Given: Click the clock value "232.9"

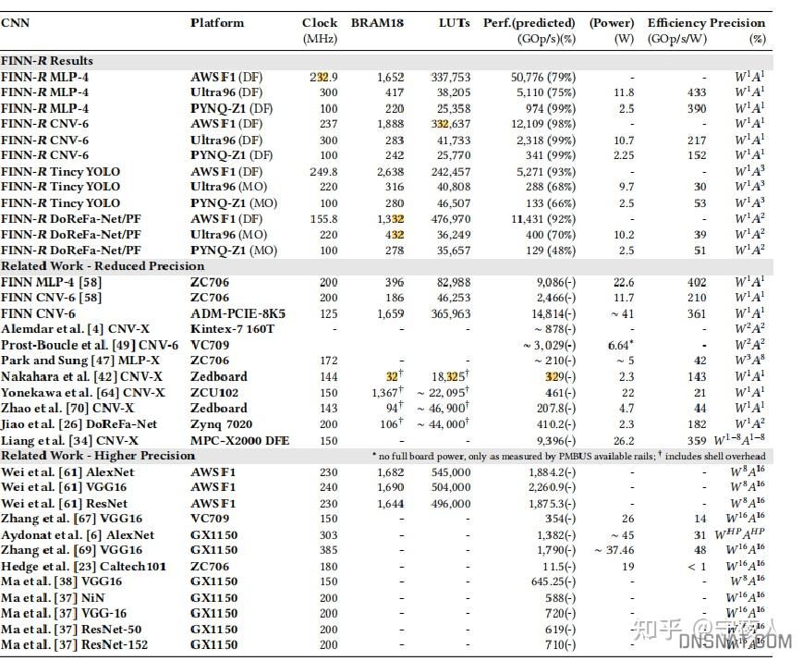Looking at the screenshot, I should tap(323, 77).
